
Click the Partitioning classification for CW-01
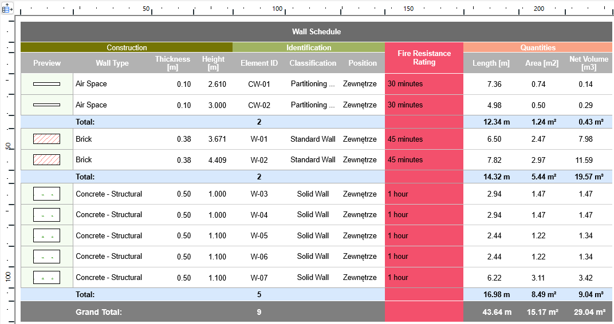click(x=313, y=83)
